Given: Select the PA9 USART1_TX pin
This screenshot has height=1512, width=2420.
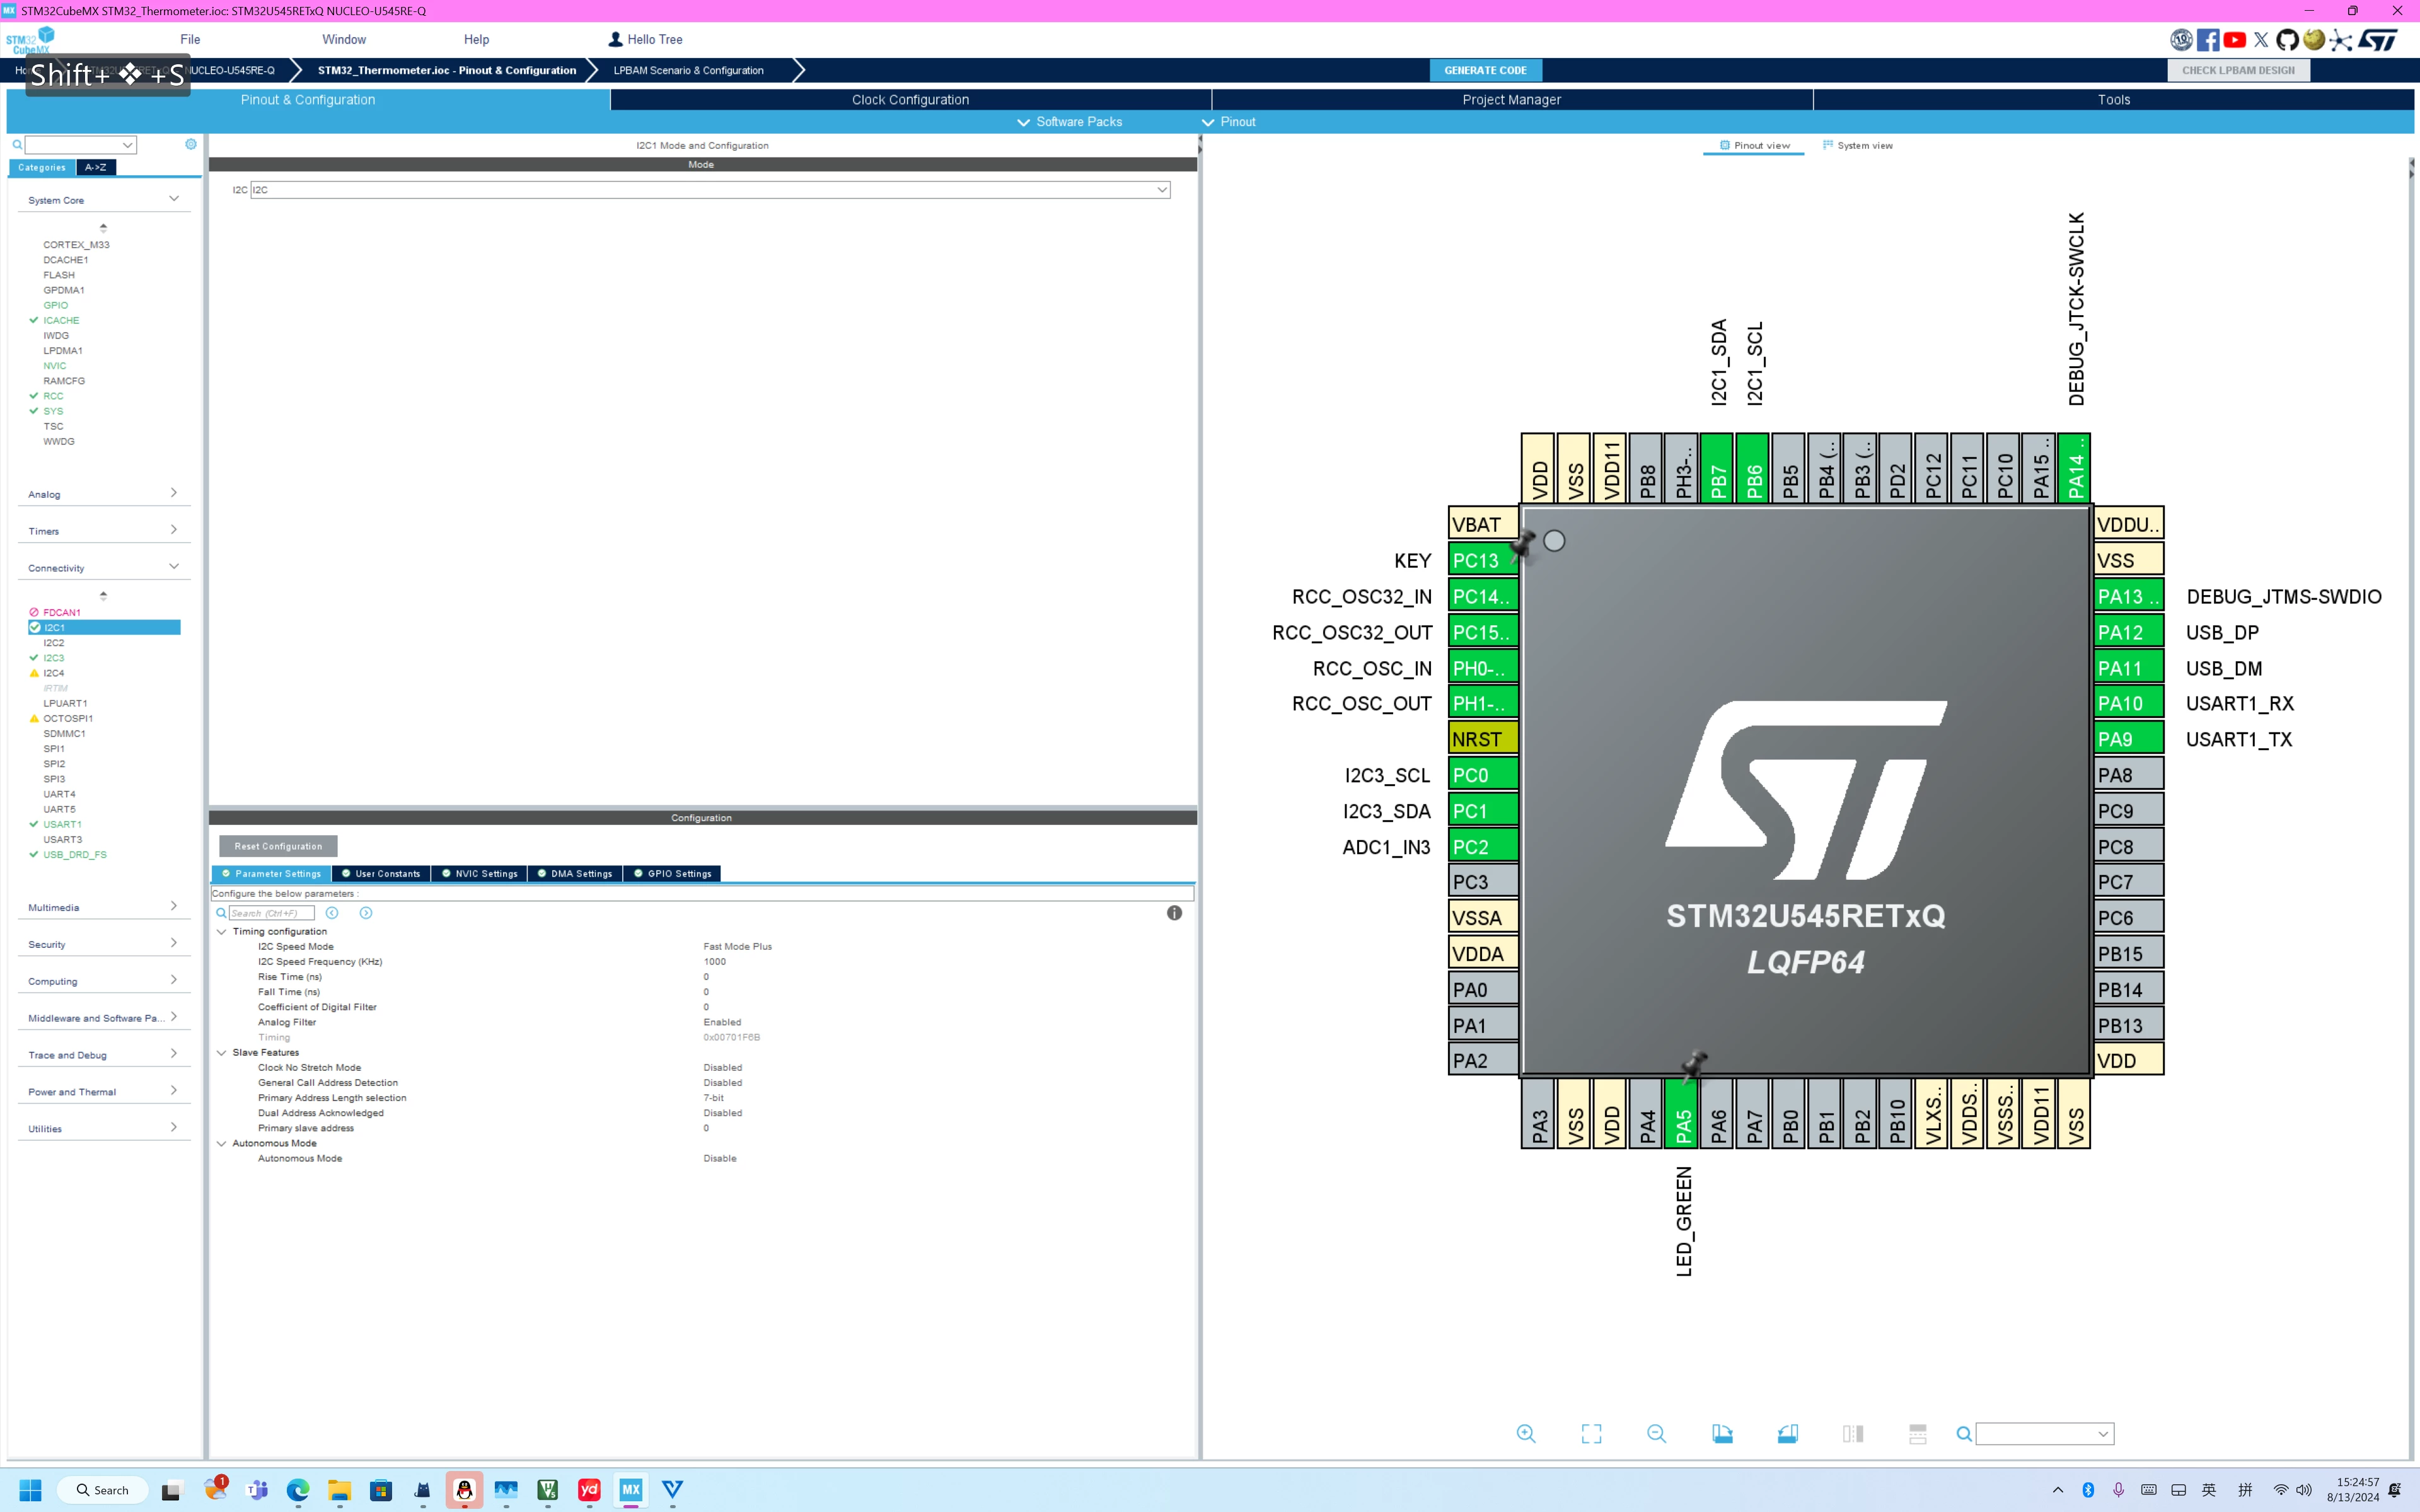Looking at the screenshot, I should (x=2129, y=739).
